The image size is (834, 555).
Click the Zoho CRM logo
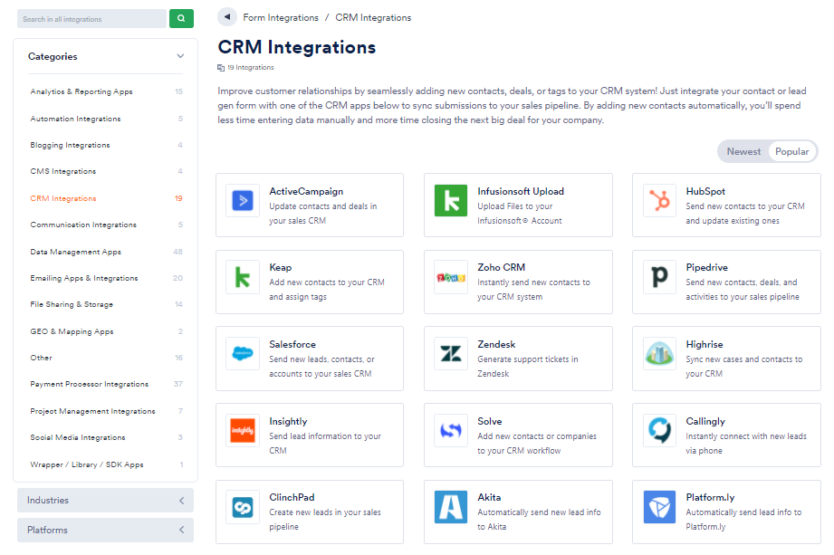tap(451, 277)
